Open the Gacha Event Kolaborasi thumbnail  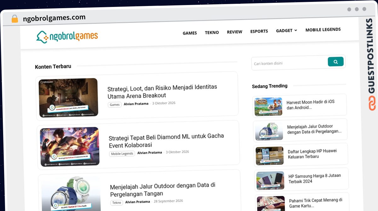[70, 146]
